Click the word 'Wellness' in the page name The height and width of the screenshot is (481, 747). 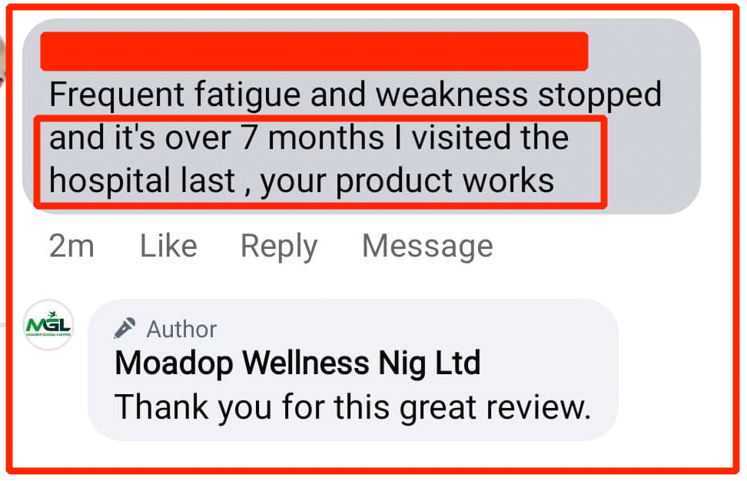(305, 363)
